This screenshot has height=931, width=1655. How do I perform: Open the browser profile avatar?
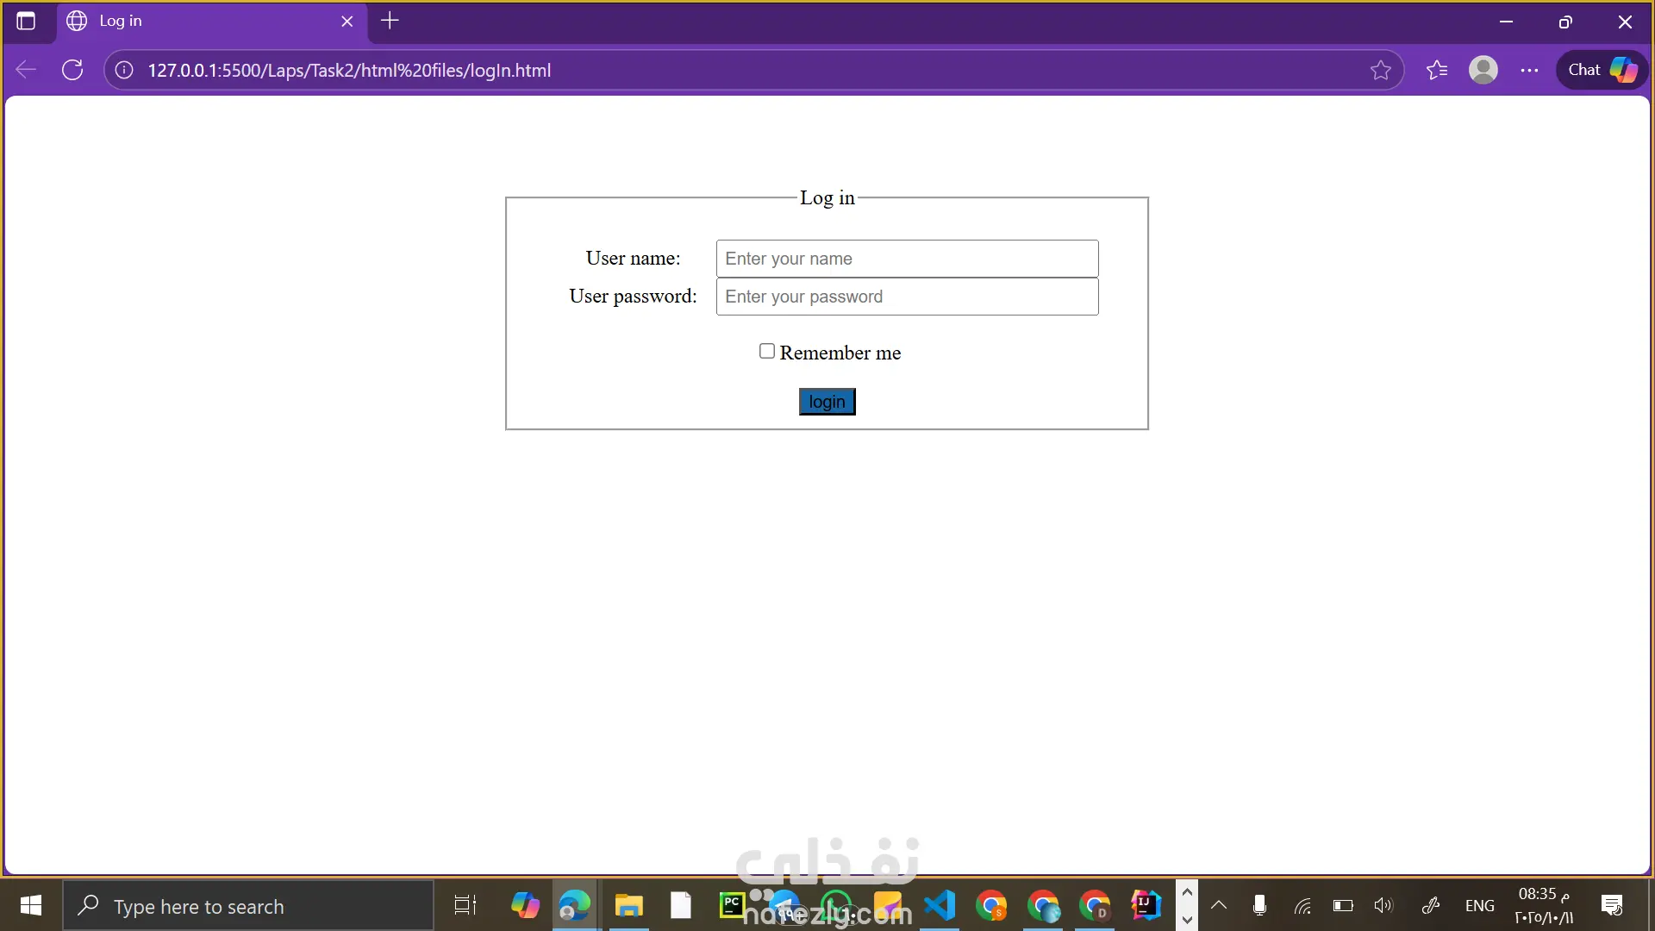click(x=1483, y=70)
